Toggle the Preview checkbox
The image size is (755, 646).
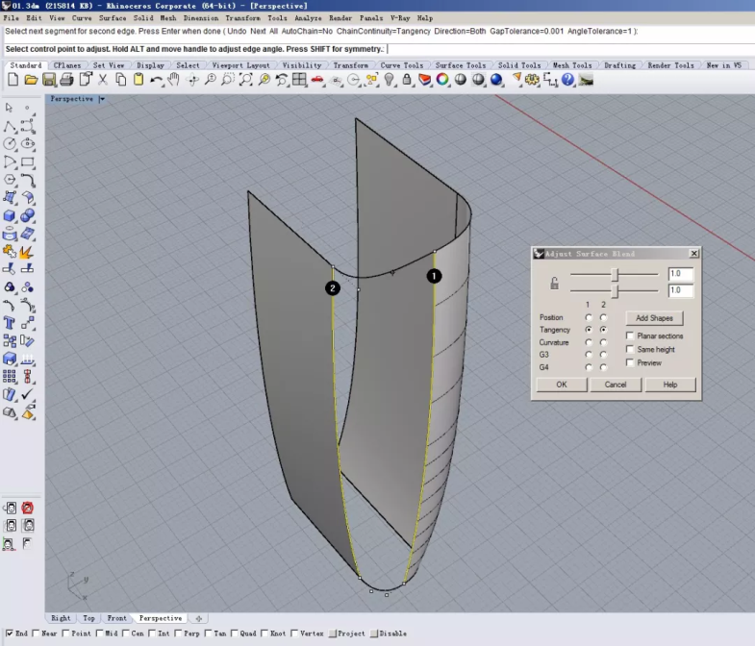(630, 363)
